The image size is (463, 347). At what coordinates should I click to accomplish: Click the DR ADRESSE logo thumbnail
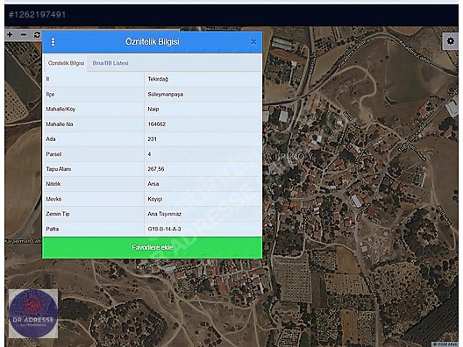pos(33,314)
